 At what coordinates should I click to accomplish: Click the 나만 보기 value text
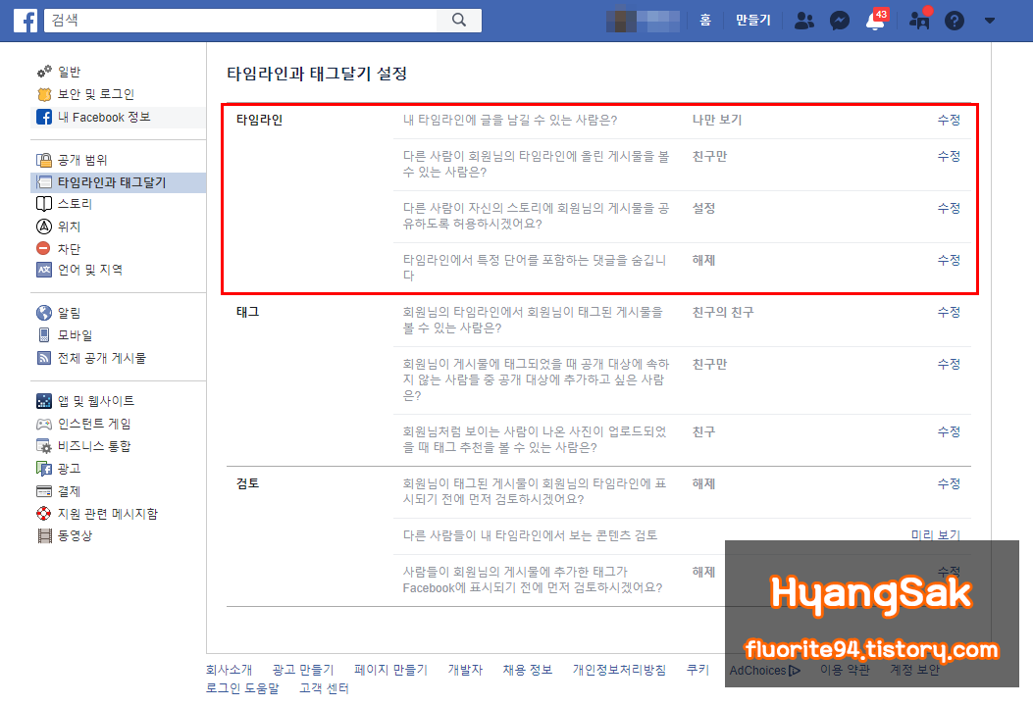click(717, 120)
